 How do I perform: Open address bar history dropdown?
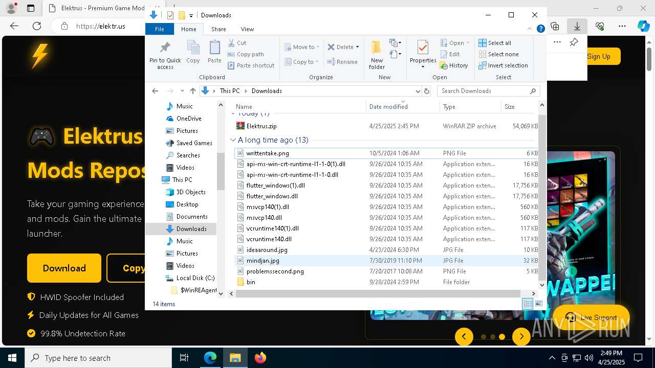tap(418, 91)
